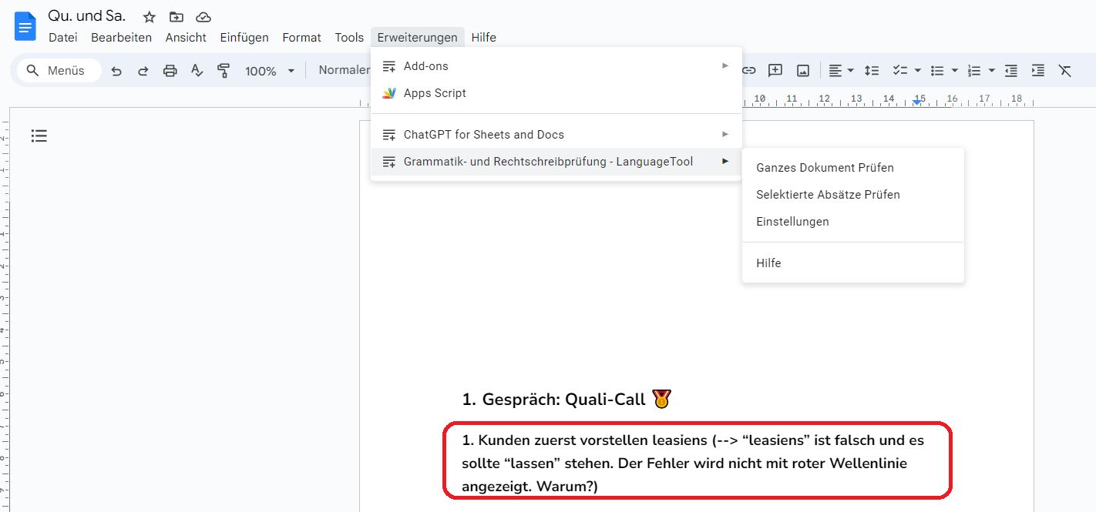Expand the checklist options arrow
This screenshot has width=1096, height=512.
(918, 71)
